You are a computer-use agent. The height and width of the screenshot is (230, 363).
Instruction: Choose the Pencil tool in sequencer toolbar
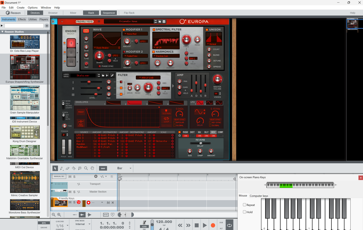pos(61,168)
